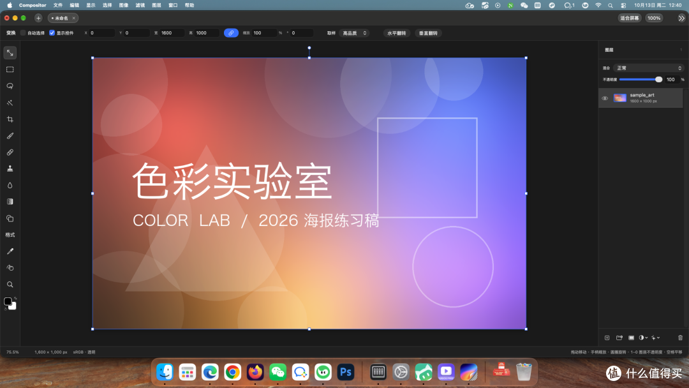Select the Shape tool
689x388 pixels.
[10, 218]
